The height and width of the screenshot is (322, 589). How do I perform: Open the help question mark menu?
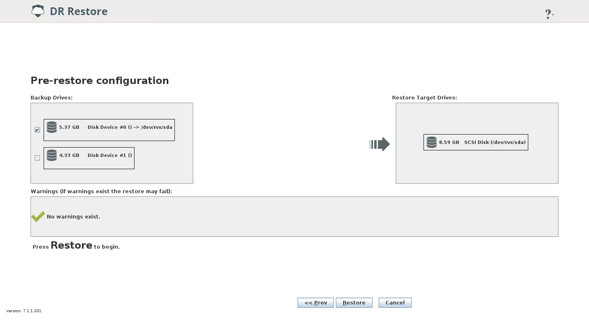[x=549, y=14]
